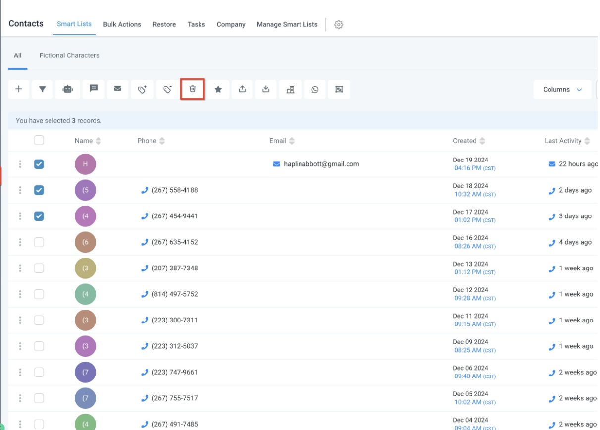Uncheck the haplinabbott@gmail.com row checkbox
The width and height of the screenshot is (600, 430).
point(39,164)
